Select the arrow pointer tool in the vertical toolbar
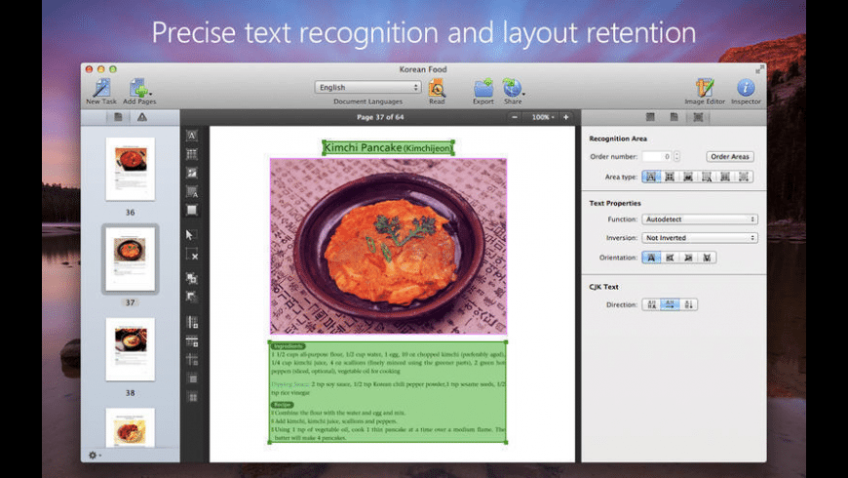The image size is (848, 478). click(x=192, y=234)
